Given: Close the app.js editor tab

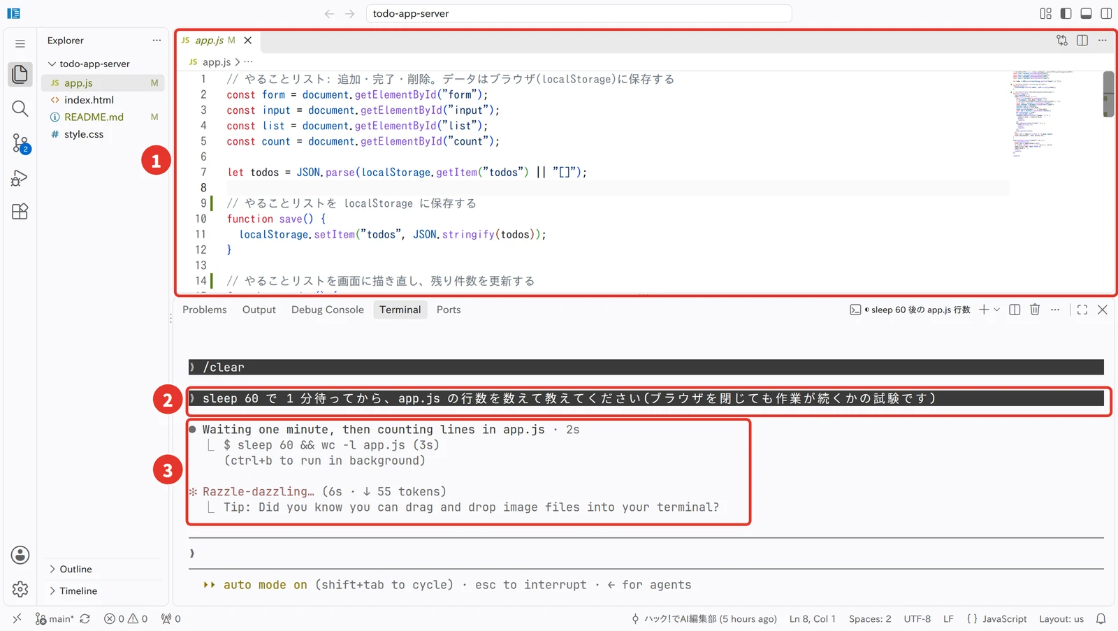Looking at the screenshot, I should [x=247, y=41].
